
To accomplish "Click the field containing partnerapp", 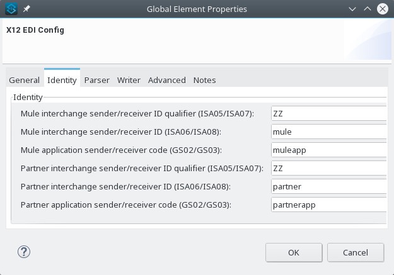I will (x=329, y=205).
